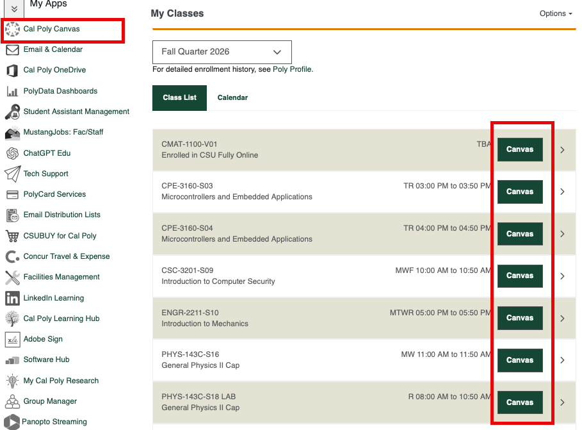Open the Panopto Streaming link

(54, 422)
